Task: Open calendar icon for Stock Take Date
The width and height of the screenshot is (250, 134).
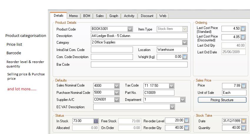Action: click(x=244, y=121)
